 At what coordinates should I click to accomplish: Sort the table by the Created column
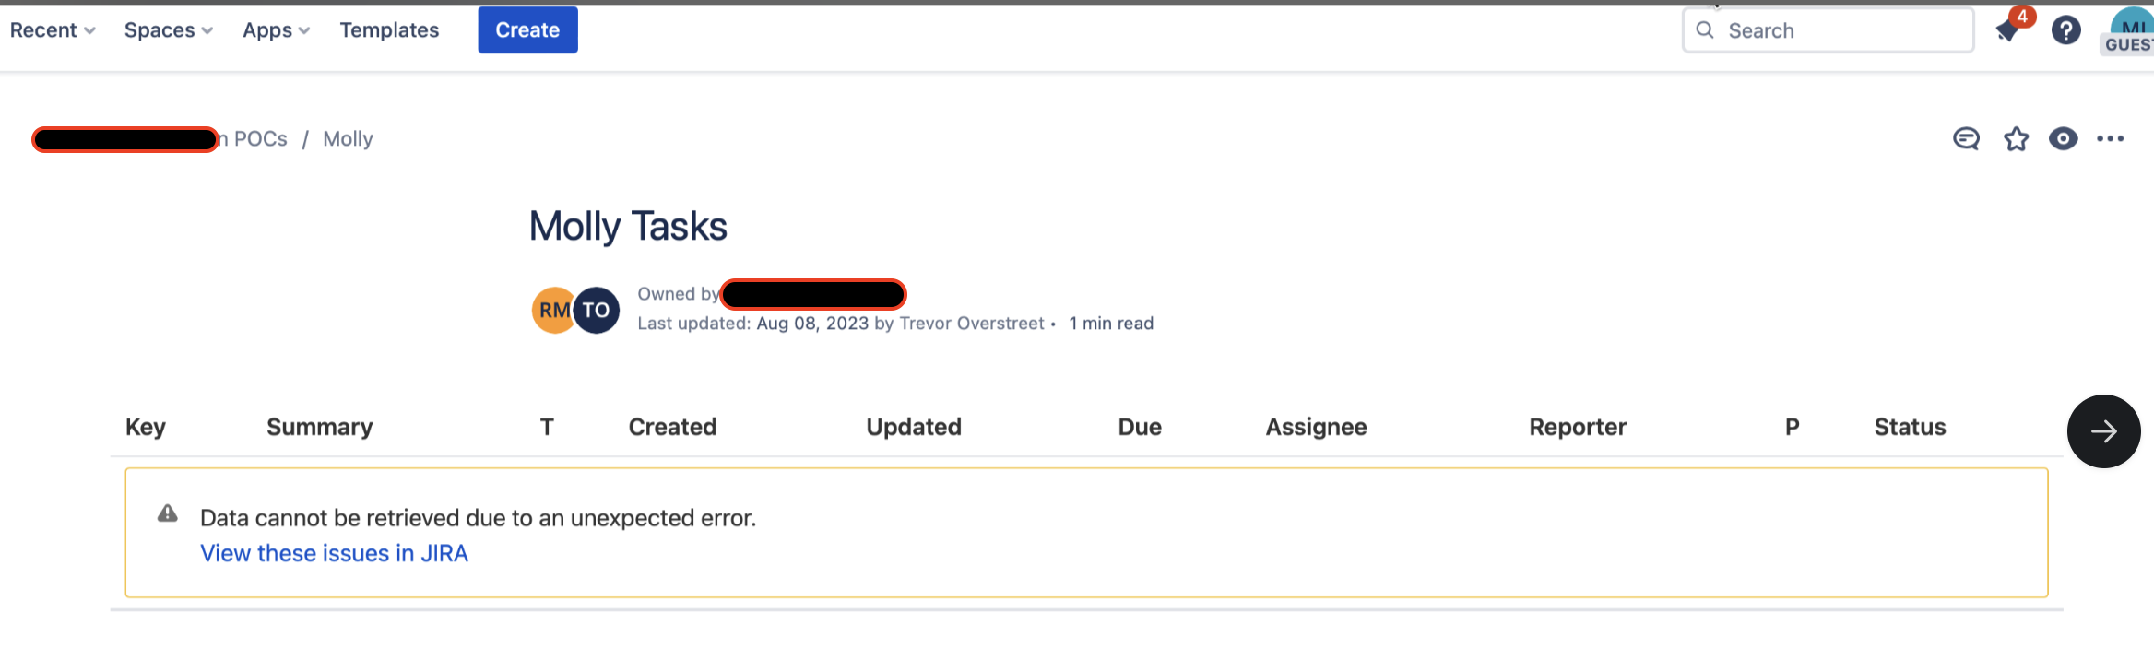point(672,427)
